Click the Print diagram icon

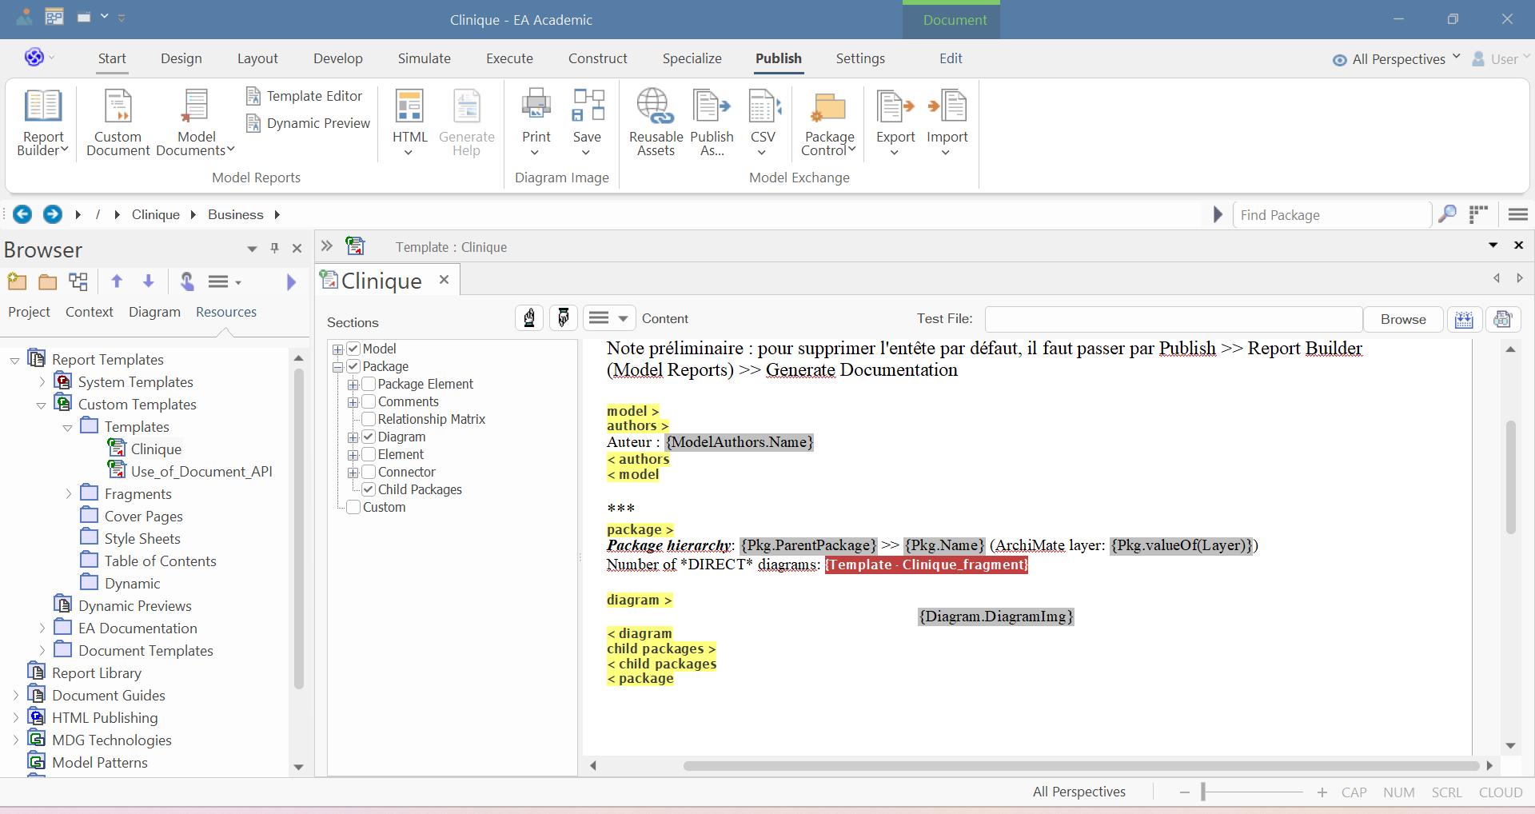536,122
